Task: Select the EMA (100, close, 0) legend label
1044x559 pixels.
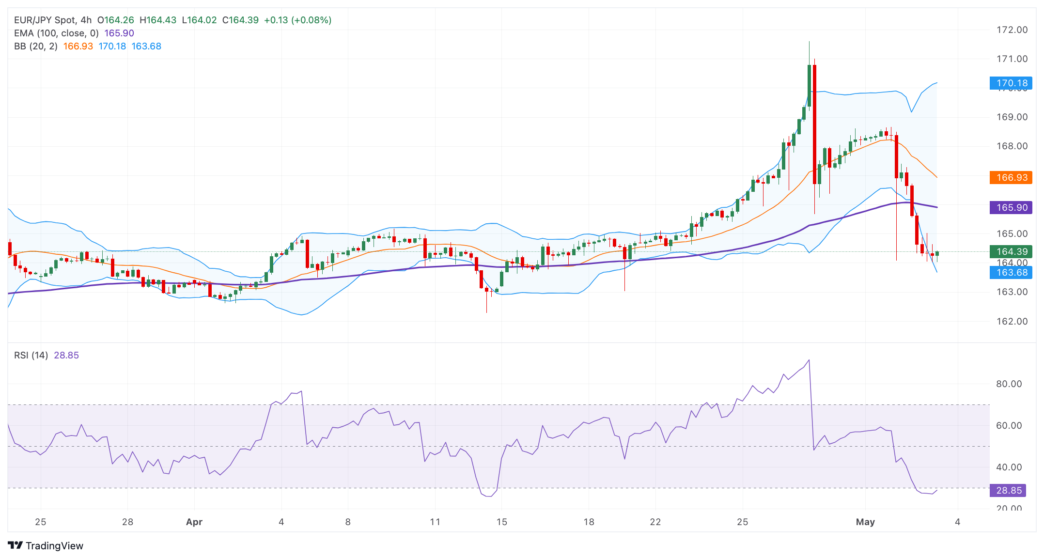Action: (56, 33)
